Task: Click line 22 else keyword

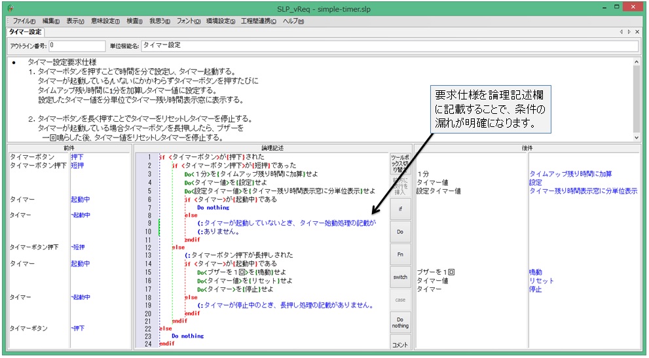Action: pyautogui.click(x=166, y=328)
